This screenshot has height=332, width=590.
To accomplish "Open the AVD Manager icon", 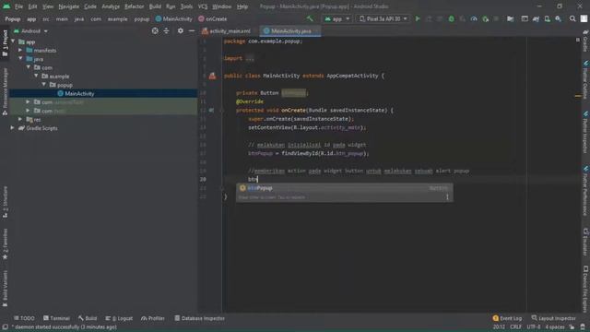I will 547,18.
